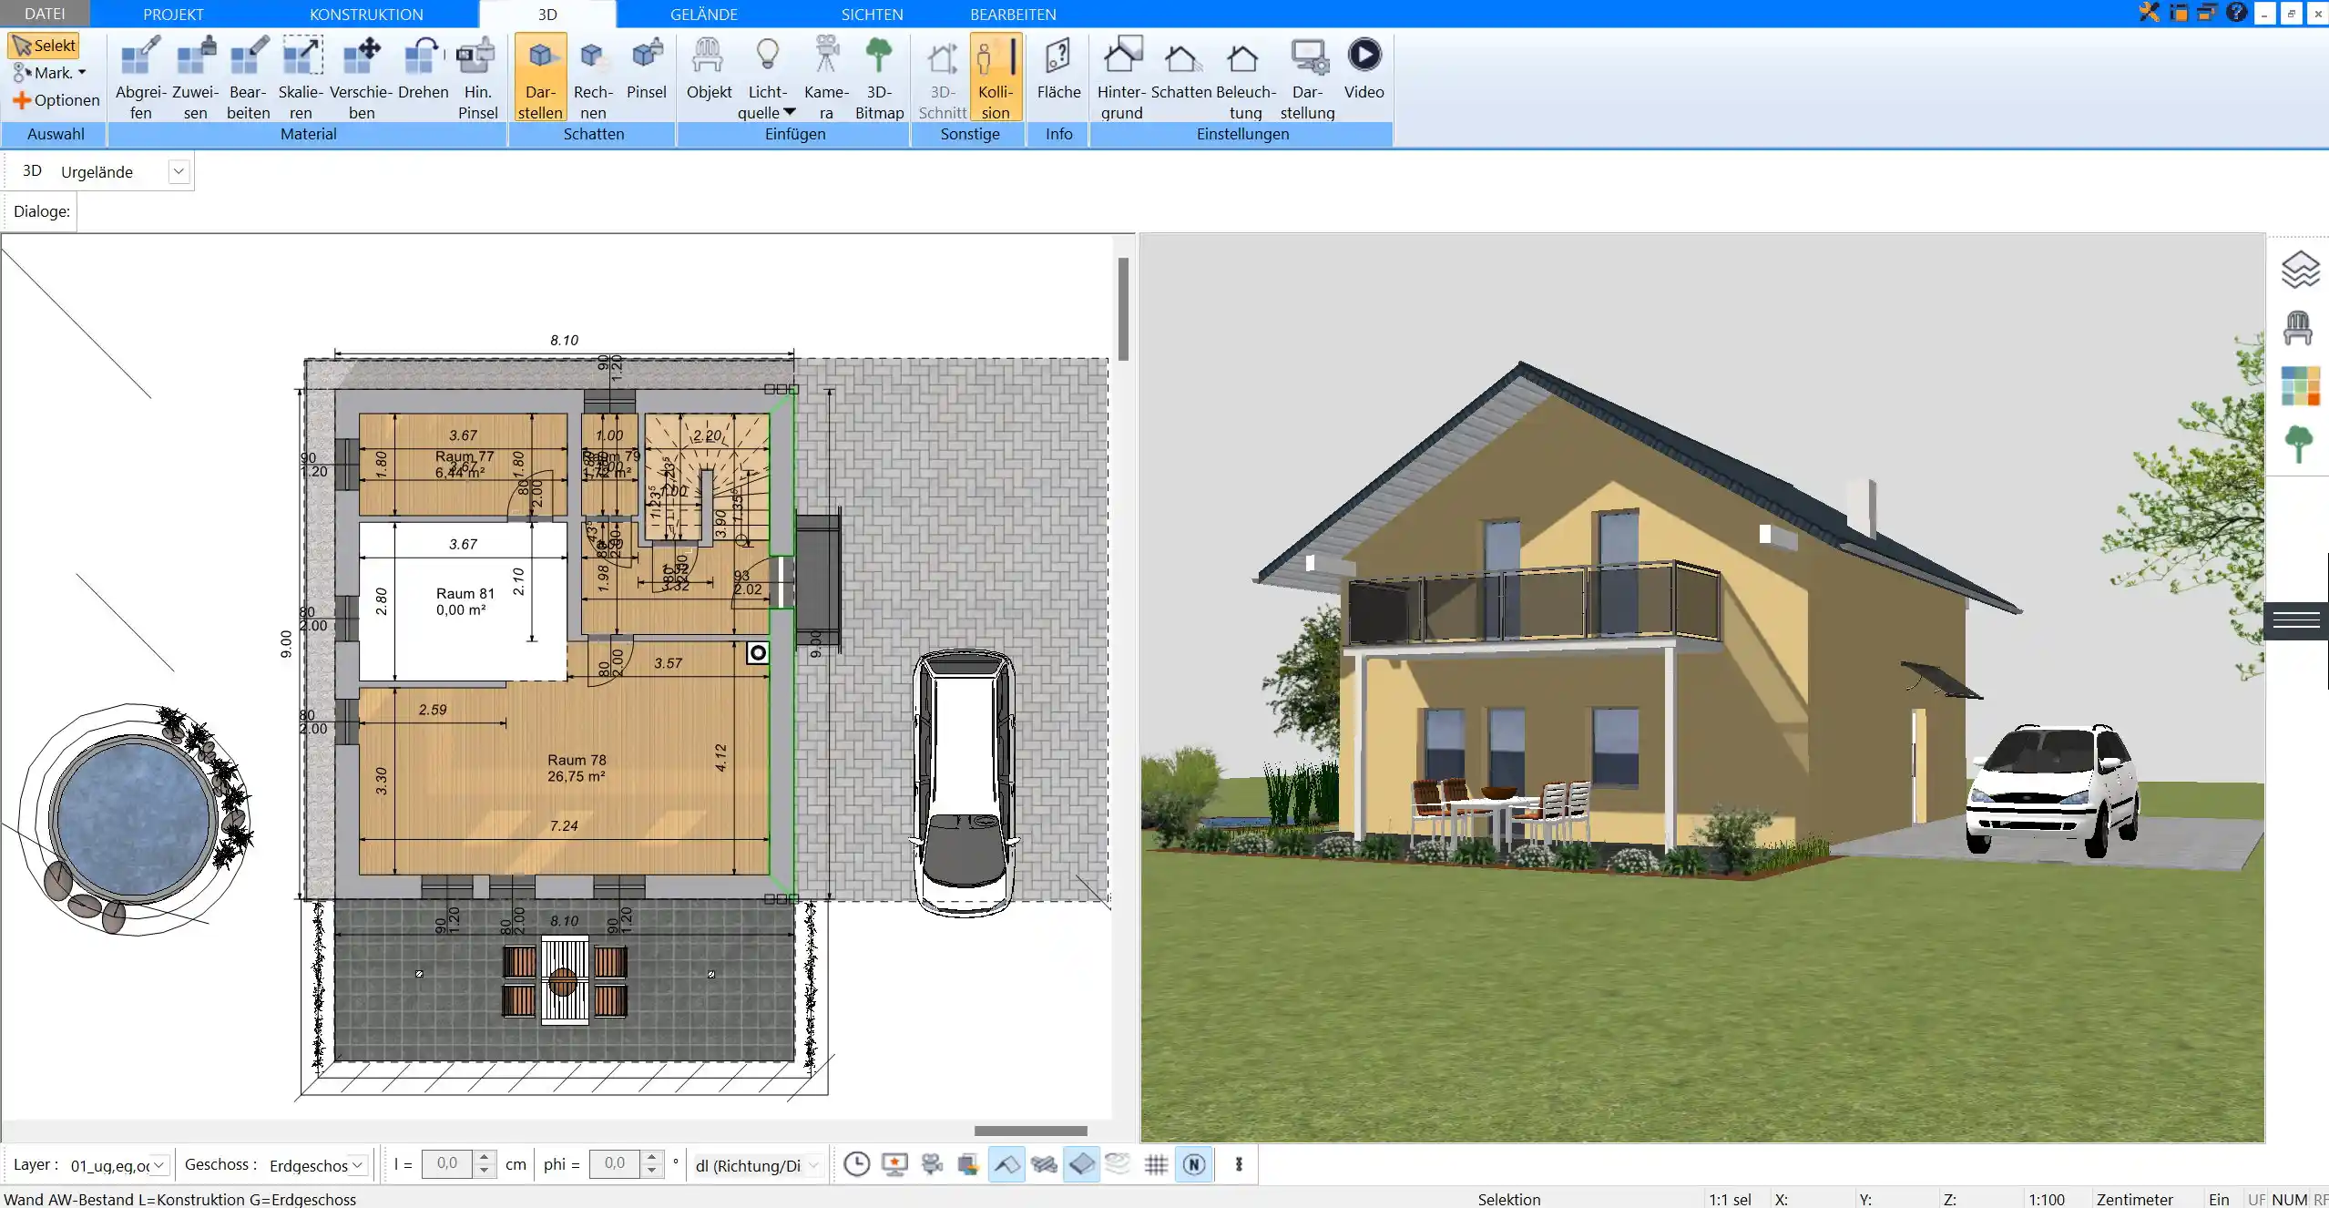Image resolution: width=2329 pixels, height=1208 pixels.
Task: Select the shadow Pinsel tool
Action: pos(647,68)
